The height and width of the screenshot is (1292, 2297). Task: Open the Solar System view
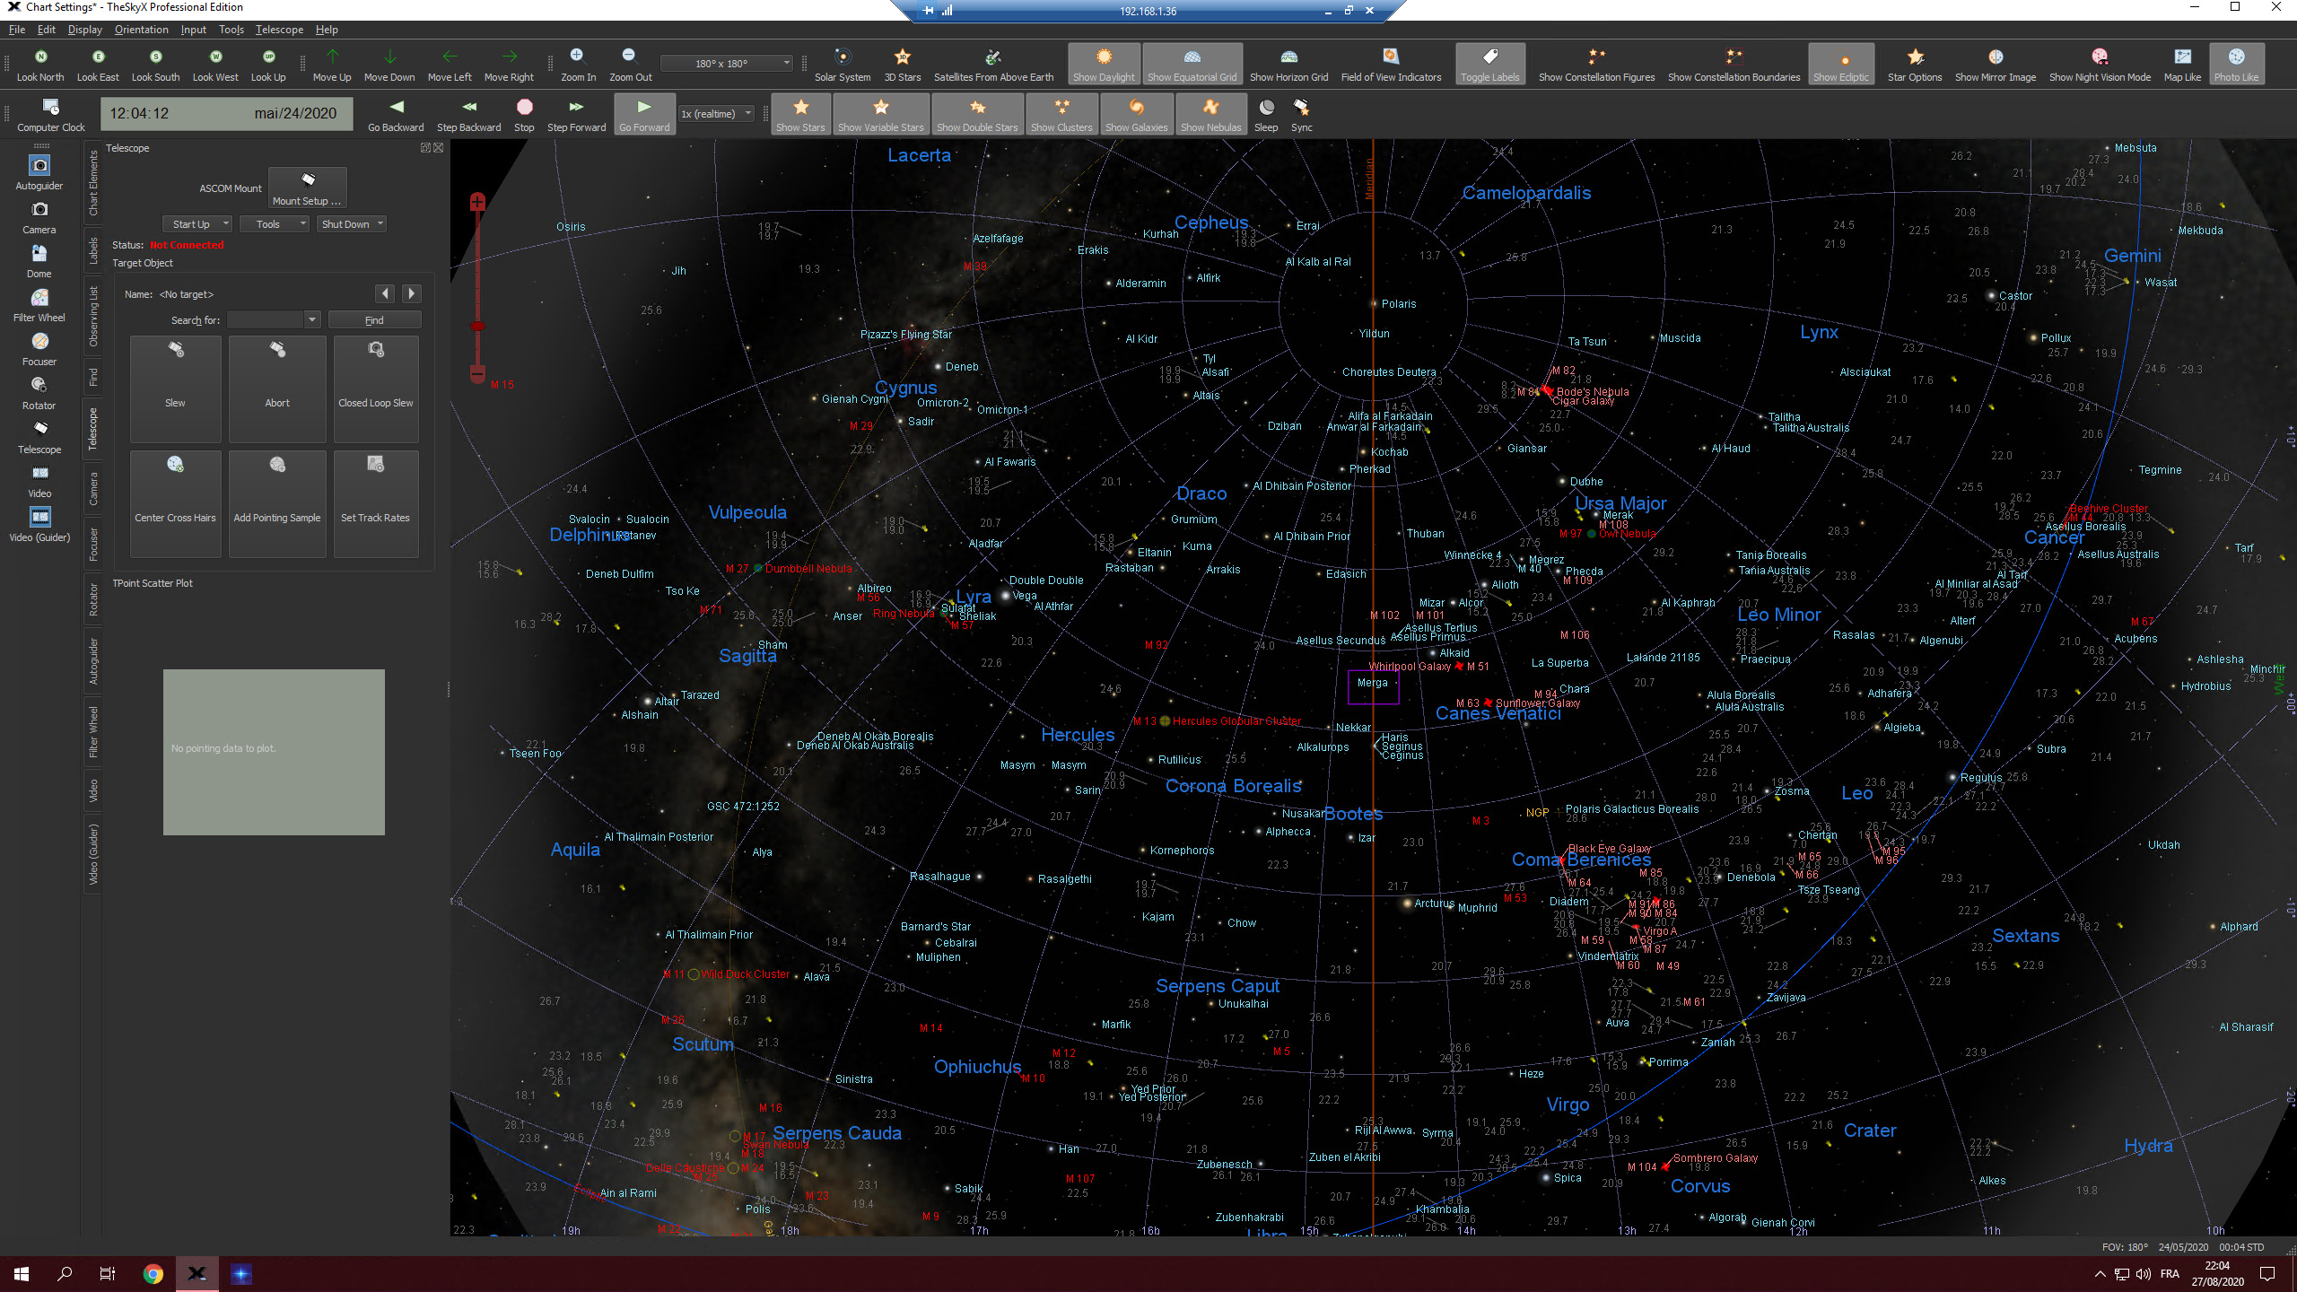(843, 65)
